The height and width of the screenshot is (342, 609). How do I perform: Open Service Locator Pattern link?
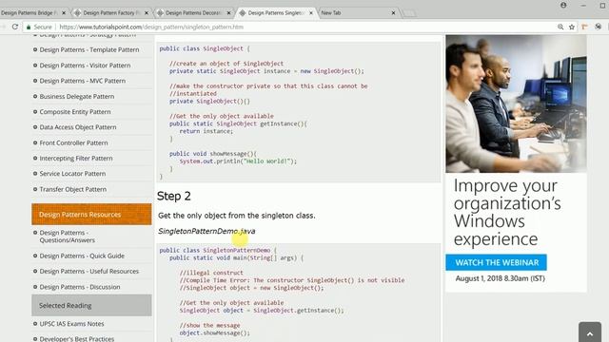click(x=72, y=174)
